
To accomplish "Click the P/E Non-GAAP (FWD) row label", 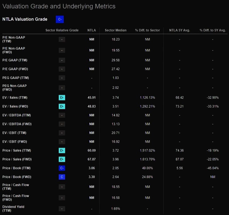I will click(14, 50).
